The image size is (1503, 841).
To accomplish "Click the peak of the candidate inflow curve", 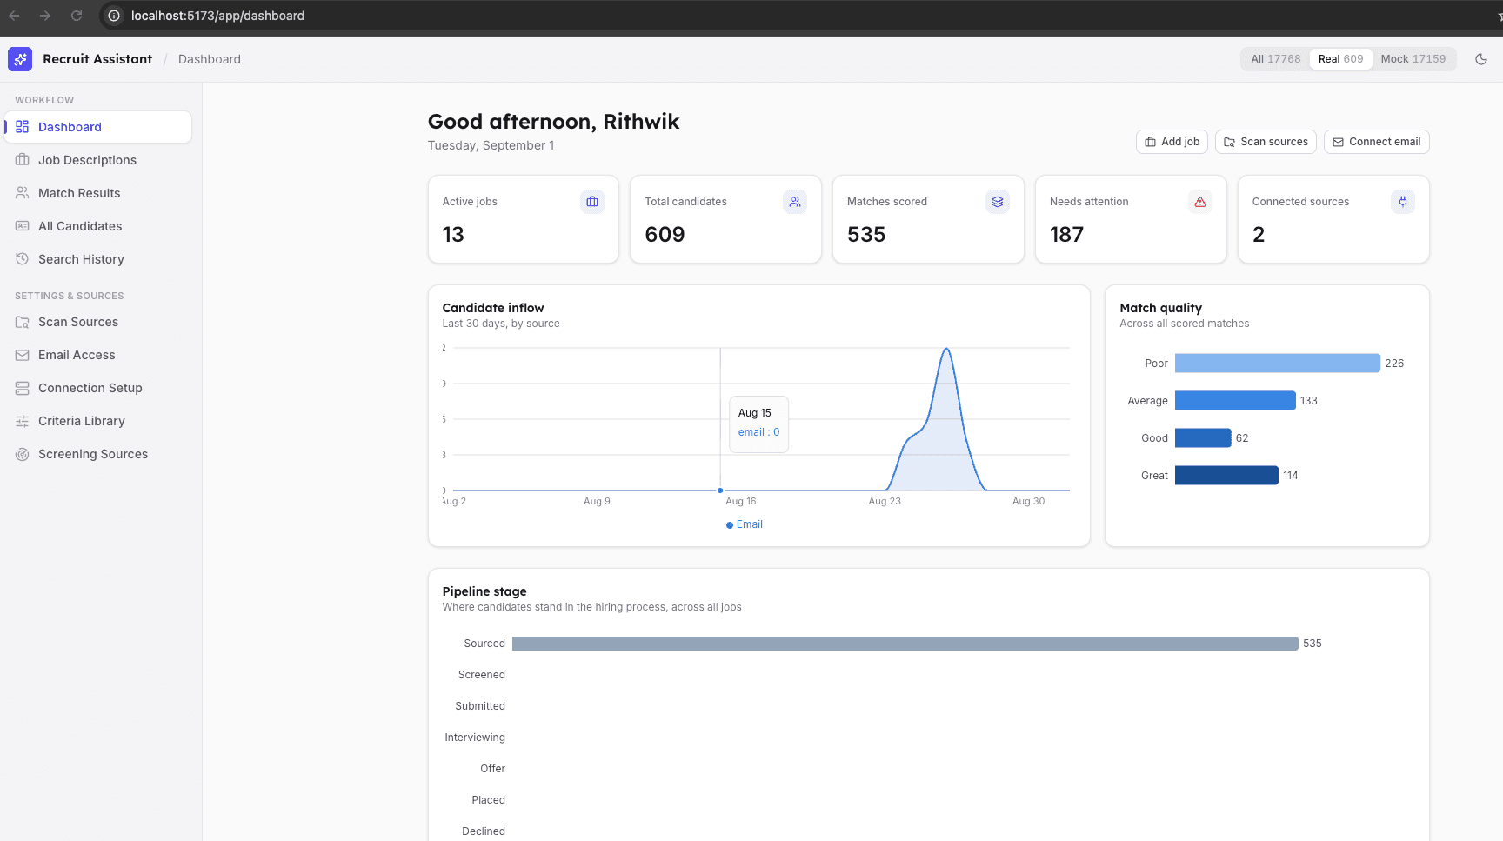I will click(x=946, y=350).
